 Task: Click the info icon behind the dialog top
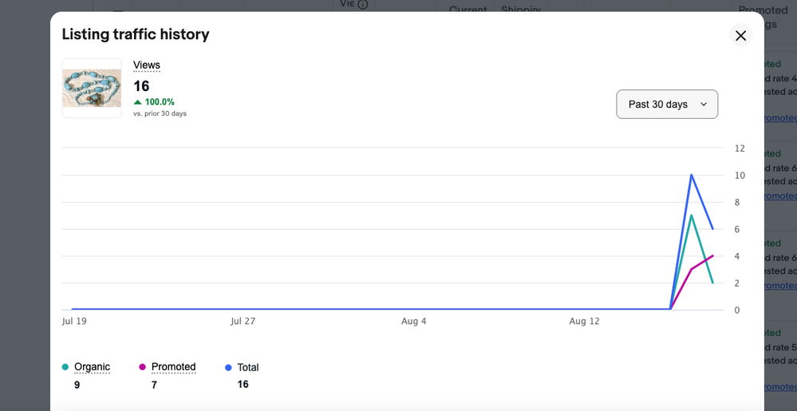click(363, 5)
